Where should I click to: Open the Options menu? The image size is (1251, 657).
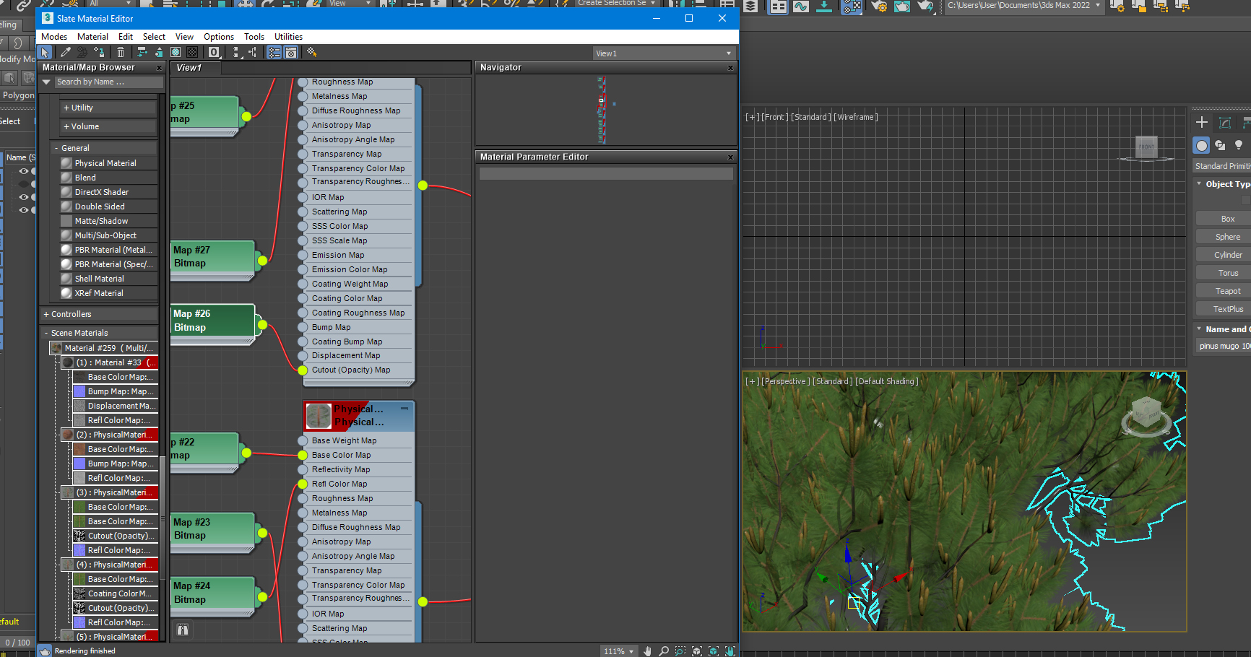219,37
